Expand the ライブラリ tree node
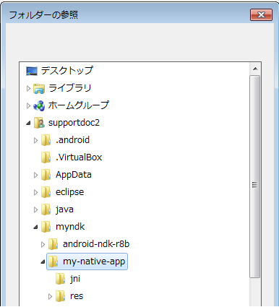The width and height of the screenshot is (279, 307). [x=28, y=88]
